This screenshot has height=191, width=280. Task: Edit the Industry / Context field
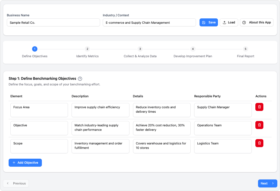149,23
